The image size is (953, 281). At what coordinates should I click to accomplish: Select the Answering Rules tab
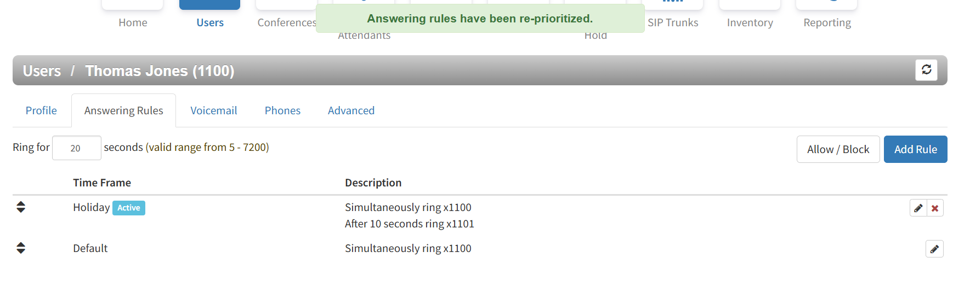pos(124,110)
